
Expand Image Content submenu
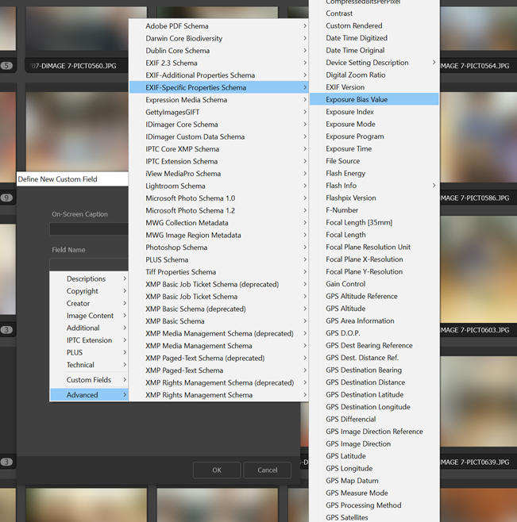(x=89, y=316)
